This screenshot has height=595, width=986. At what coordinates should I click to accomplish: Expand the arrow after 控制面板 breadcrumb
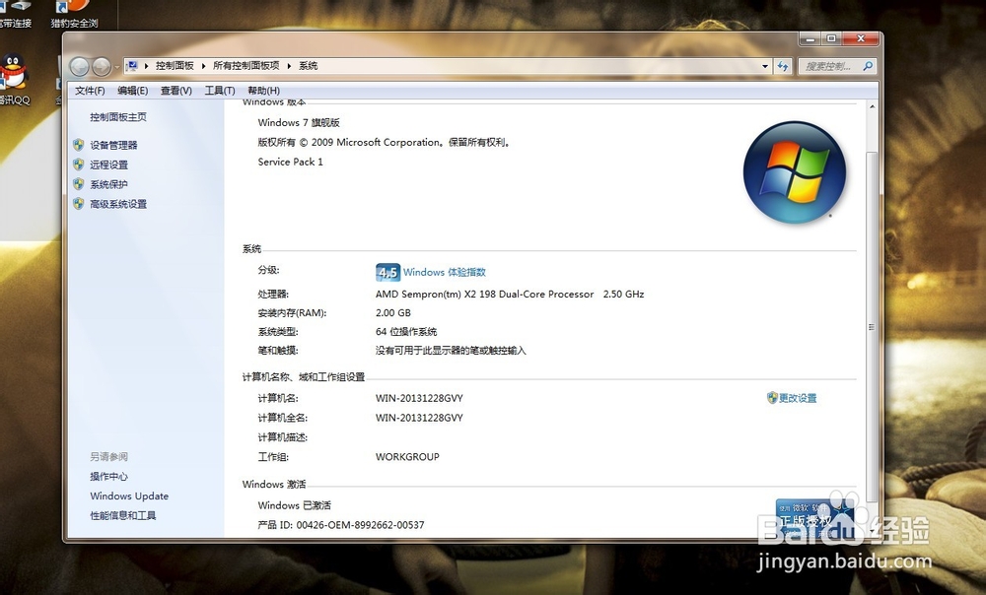pyautogui.click(x=203, y=65)
